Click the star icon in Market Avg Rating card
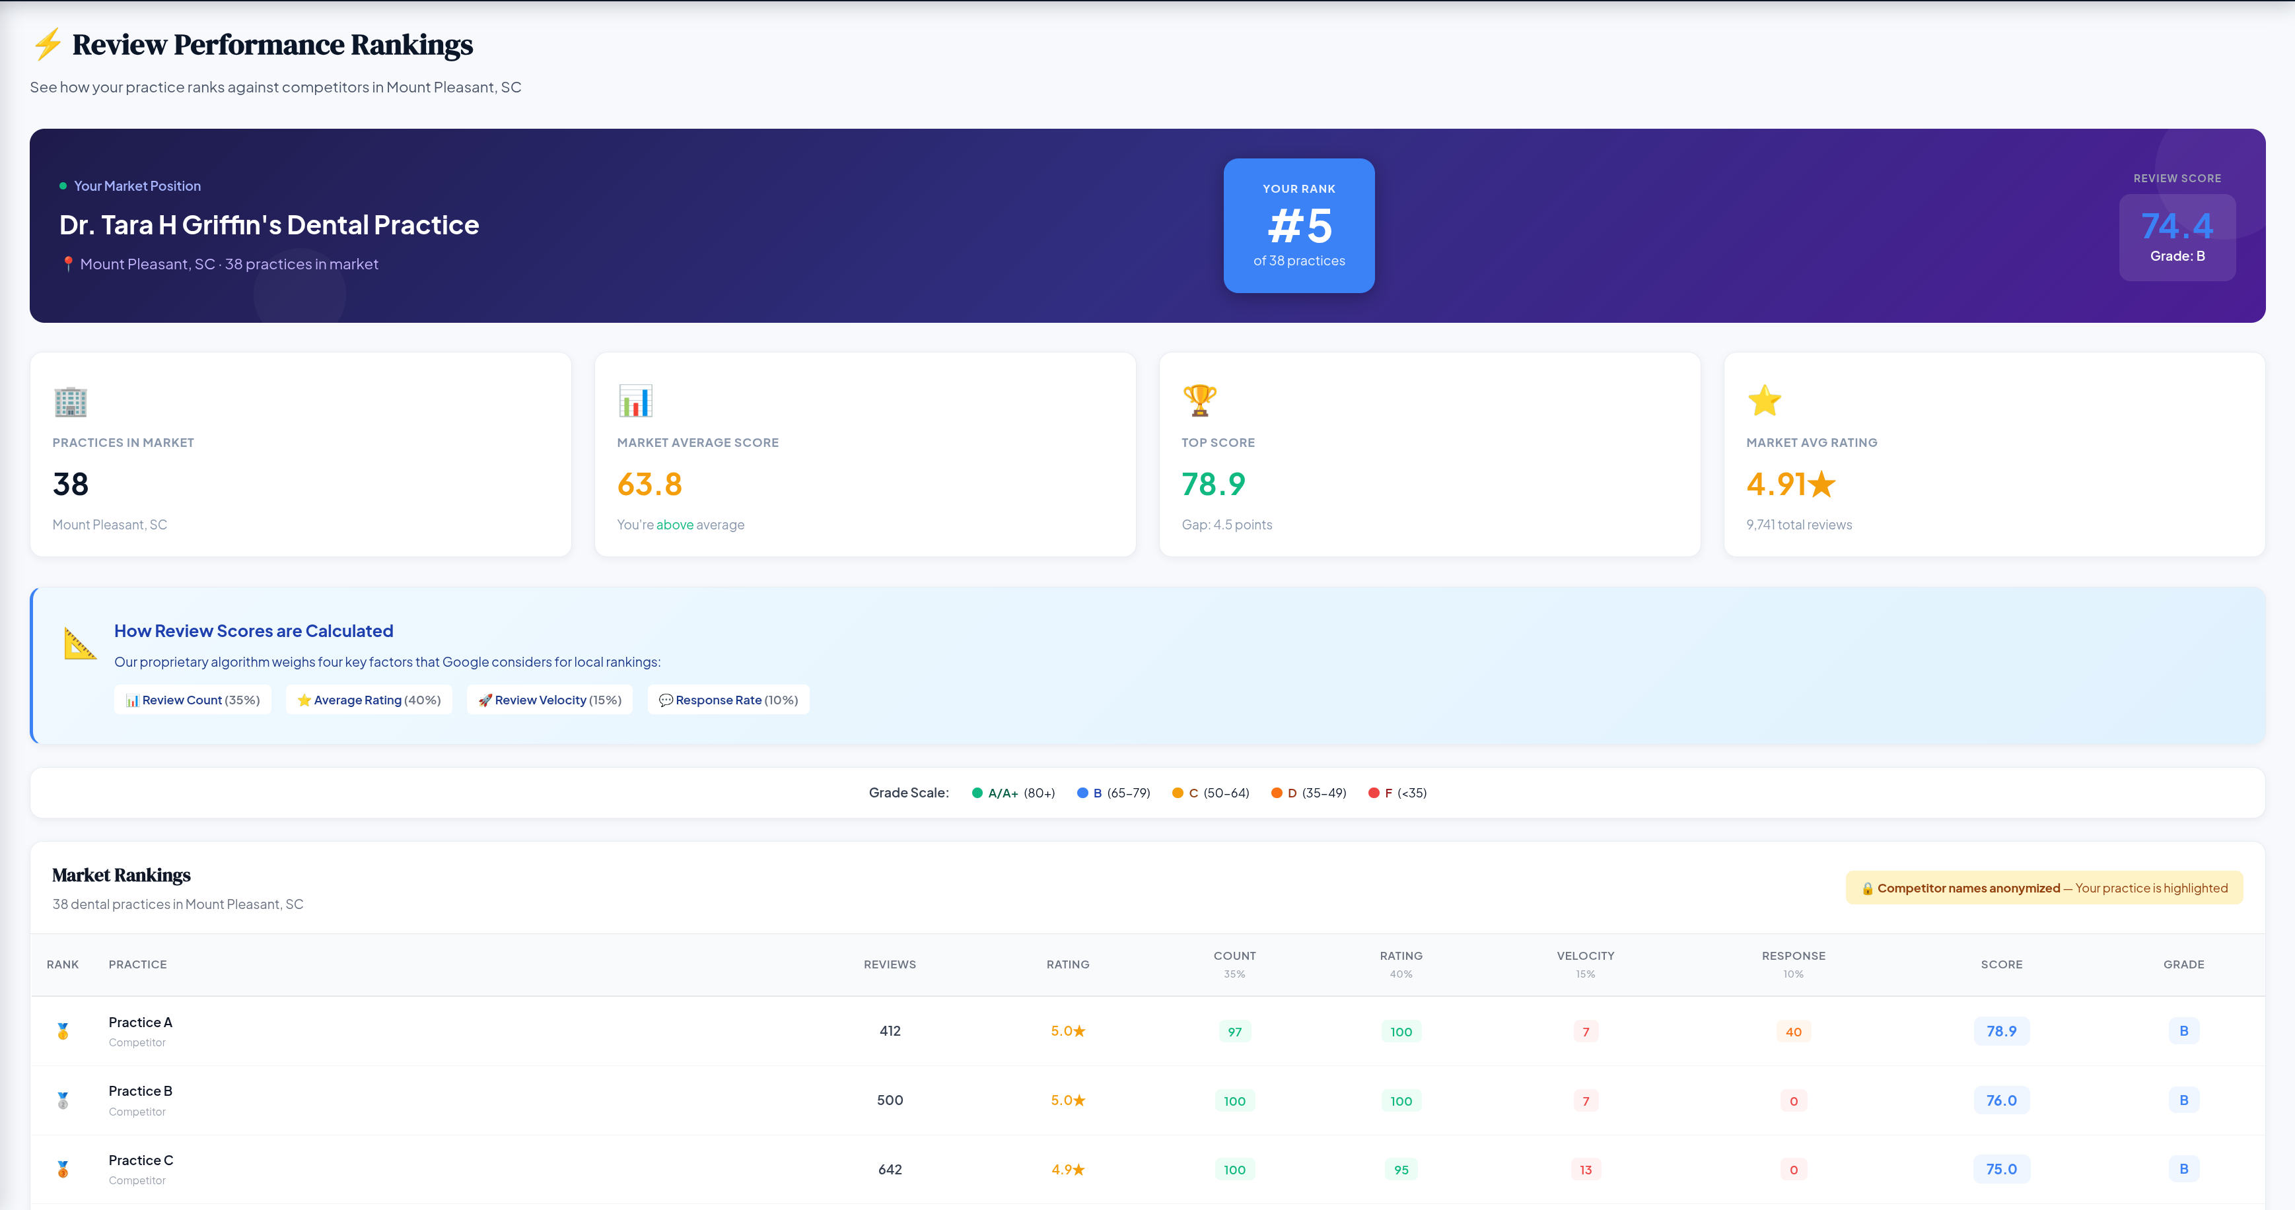This screenshot has width=2295, height=1210. coord(1764,401)
